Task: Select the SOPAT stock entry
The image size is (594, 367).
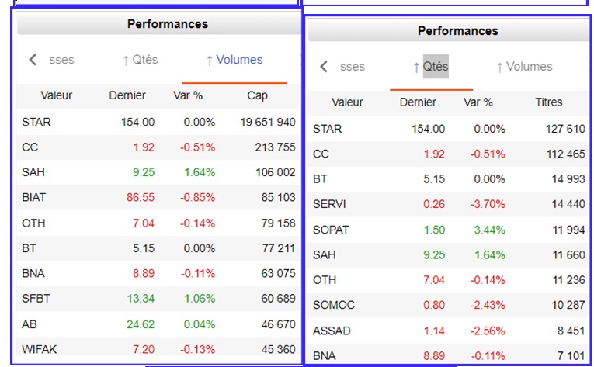Action: point(331,230)
